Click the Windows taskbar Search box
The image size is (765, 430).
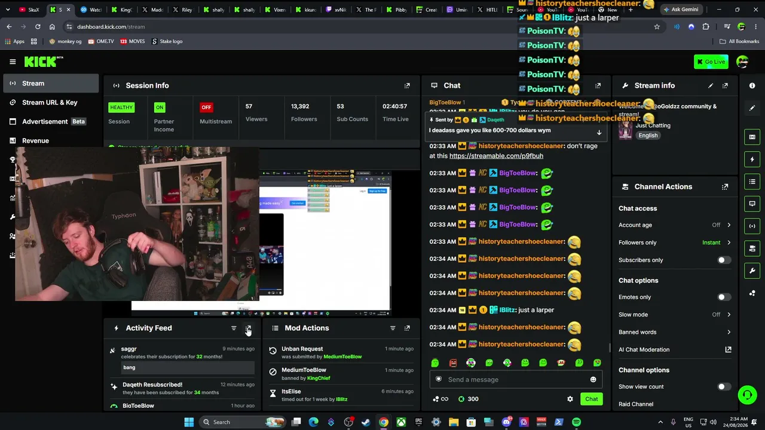click(242, 422)
